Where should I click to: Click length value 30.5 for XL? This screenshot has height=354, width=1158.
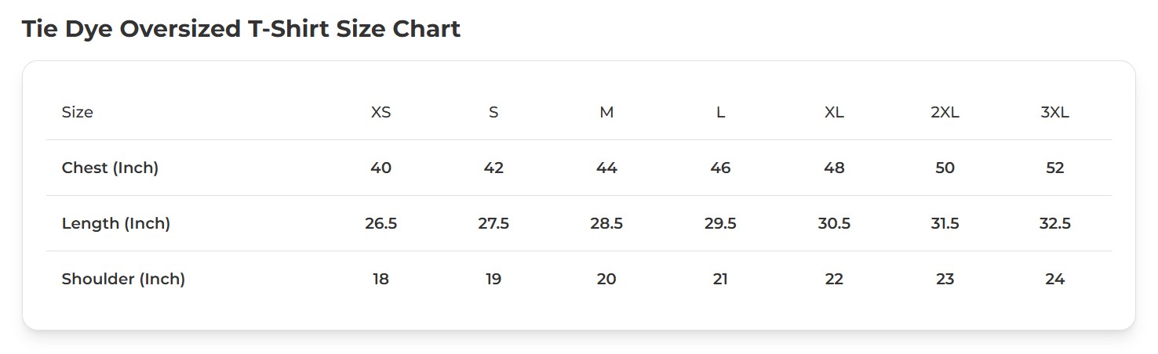(834, 223)
